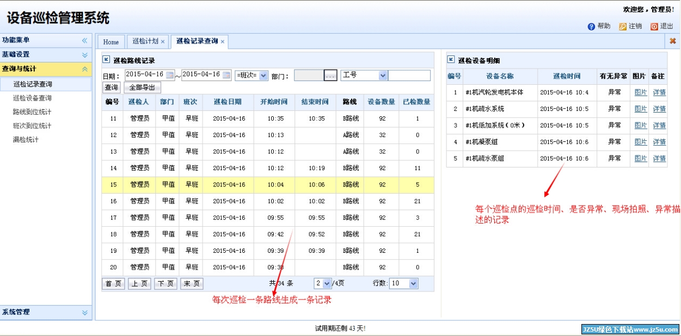Viewport: 681px width, 336px height.
Task: Open 详情 link for #1机疏水系统
Action: (659, 109)
